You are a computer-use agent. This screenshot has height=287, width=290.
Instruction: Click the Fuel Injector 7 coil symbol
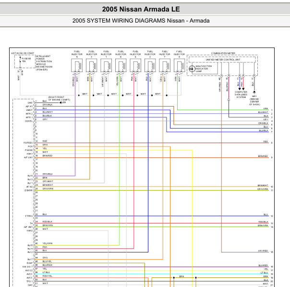pyautogui.click(x=165, y=65)
